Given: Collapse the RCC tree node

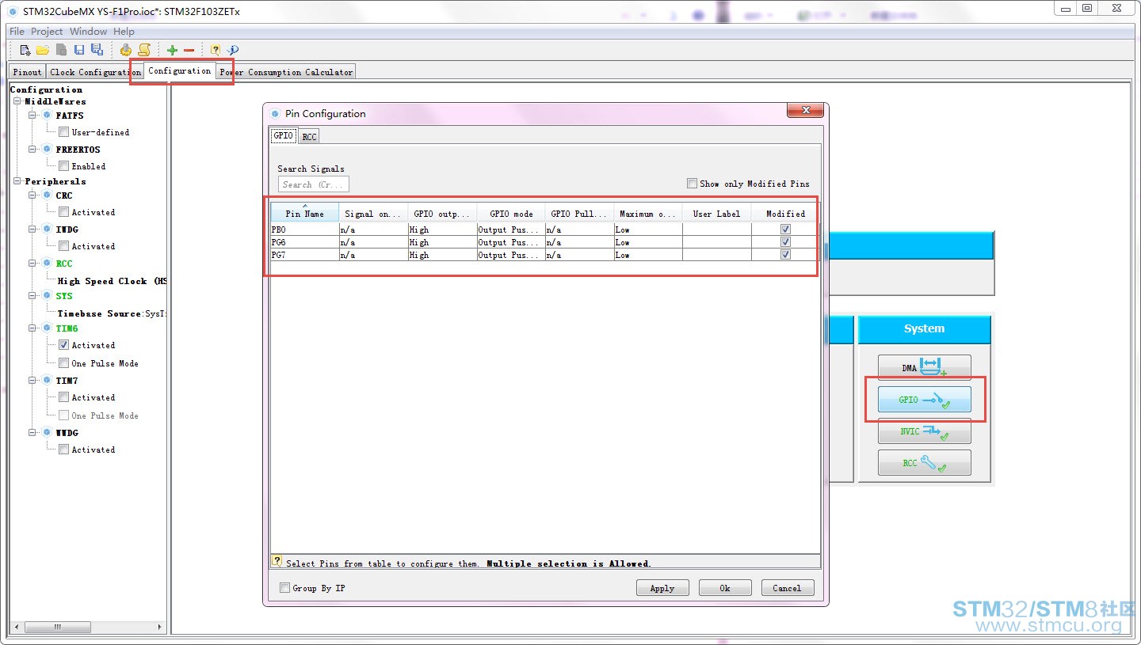Looking at the screenshot, I should 33,264.
